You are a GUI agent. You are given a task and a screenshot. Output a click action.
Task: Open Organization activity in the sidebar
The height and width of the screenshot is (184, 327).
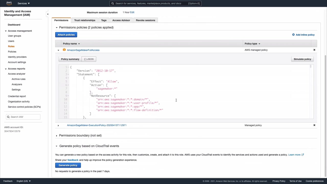pyautogui.click(x=19, y=102)
